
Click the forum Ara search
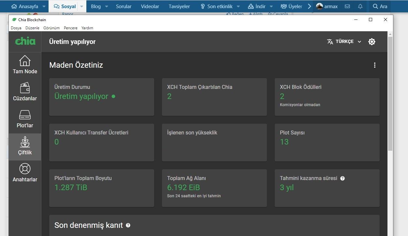(x=380, y=6)
